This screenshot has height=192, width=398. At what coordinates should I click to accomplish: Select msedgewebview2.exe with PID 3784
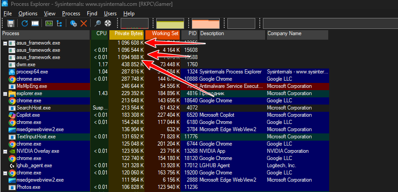165,129
